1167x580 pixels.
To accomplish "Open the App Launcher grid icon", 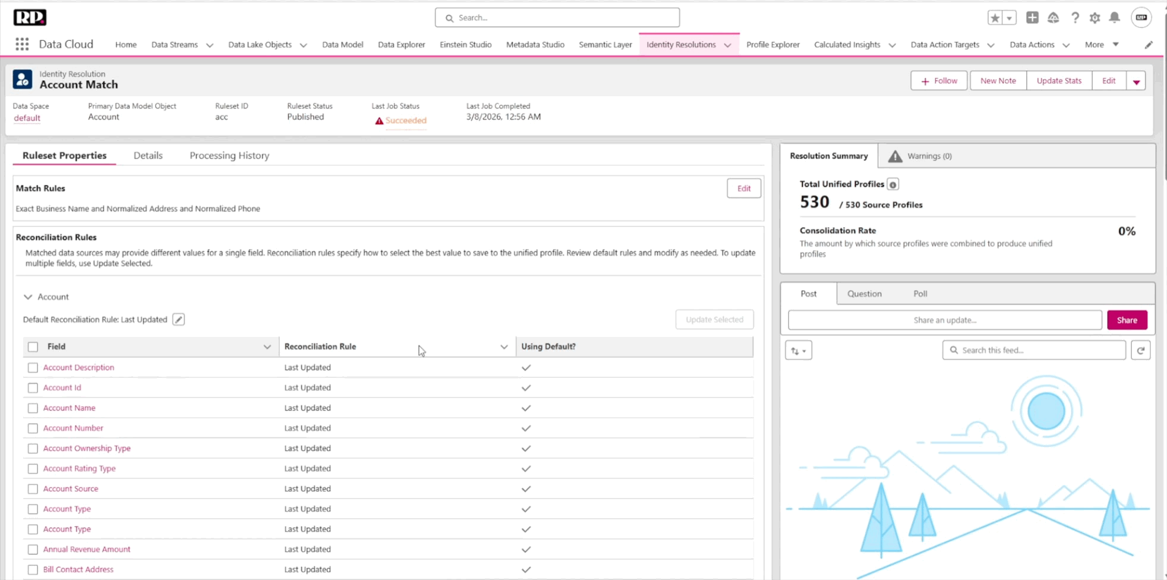I will click(22, 45).
